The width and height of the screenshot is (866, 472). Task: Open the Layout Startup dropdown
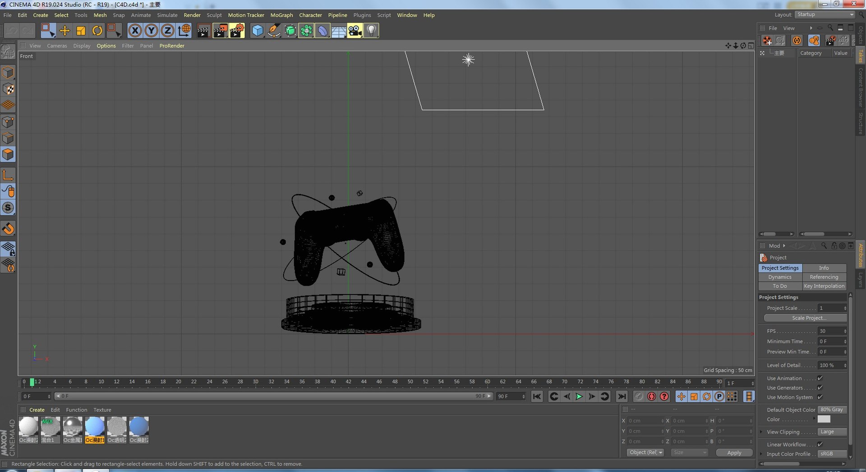pyautogui.click(x=825, y=15)
